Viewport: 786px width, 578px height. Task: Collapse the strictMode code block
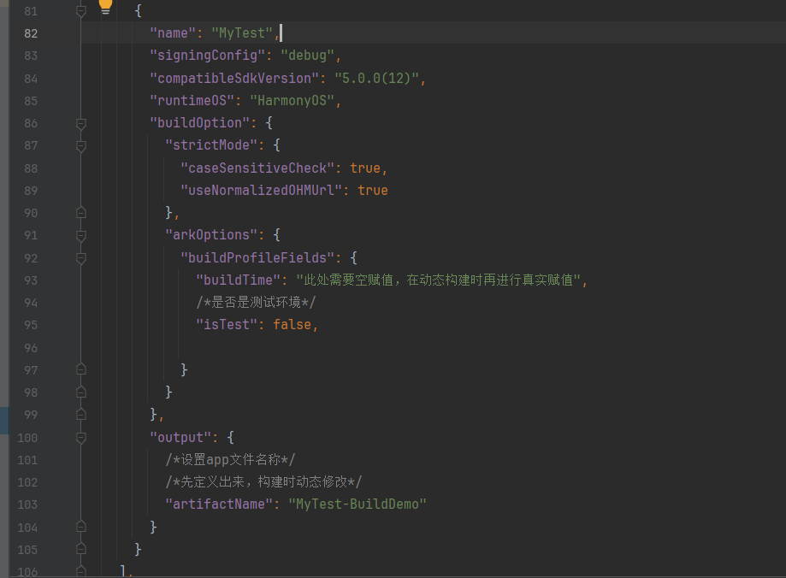tap(81, 145)
